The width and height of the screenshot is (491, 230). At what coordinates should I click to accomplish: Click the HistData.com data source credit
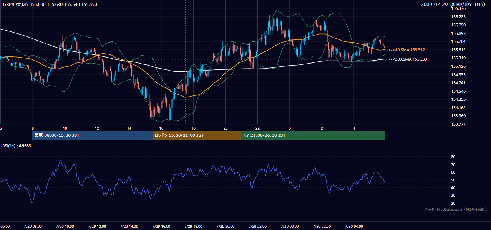pyautogui.click(x=455, y=209)
